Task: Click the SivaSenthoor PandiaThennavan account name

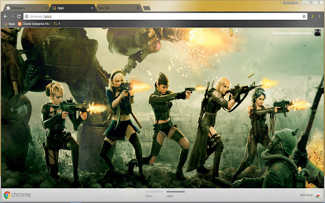Action: tap(292, 33)
